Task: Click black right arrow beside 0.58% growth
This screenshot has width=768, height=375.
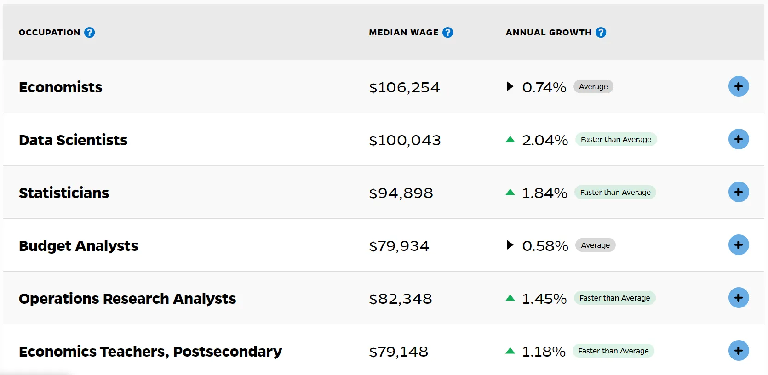Action: [510, 245]
